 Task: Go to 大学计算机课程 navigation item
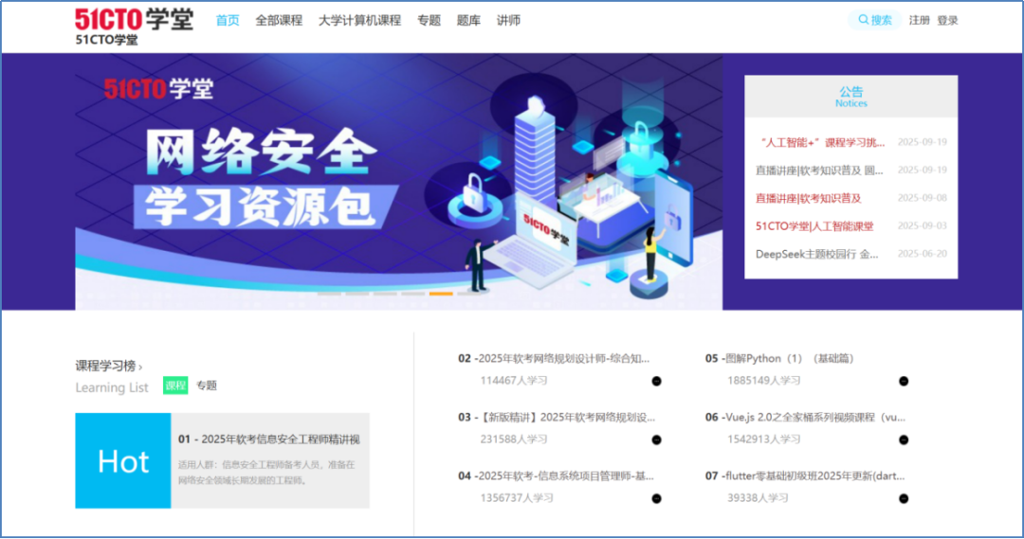(359, 20)
